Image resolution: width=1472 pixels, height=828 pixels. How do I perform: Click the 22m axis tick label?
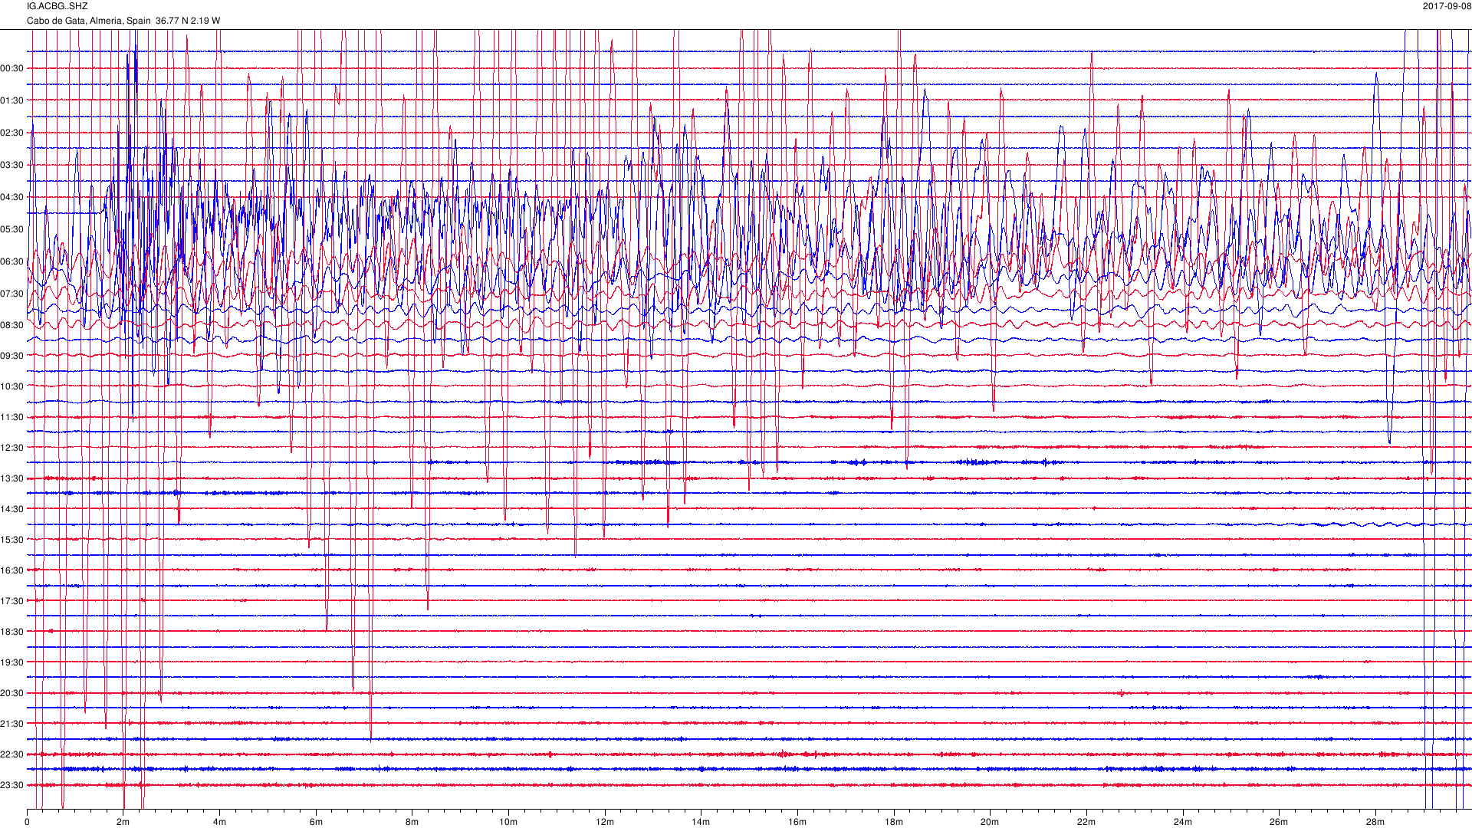pyautogui.click(x=1086, y=822)
